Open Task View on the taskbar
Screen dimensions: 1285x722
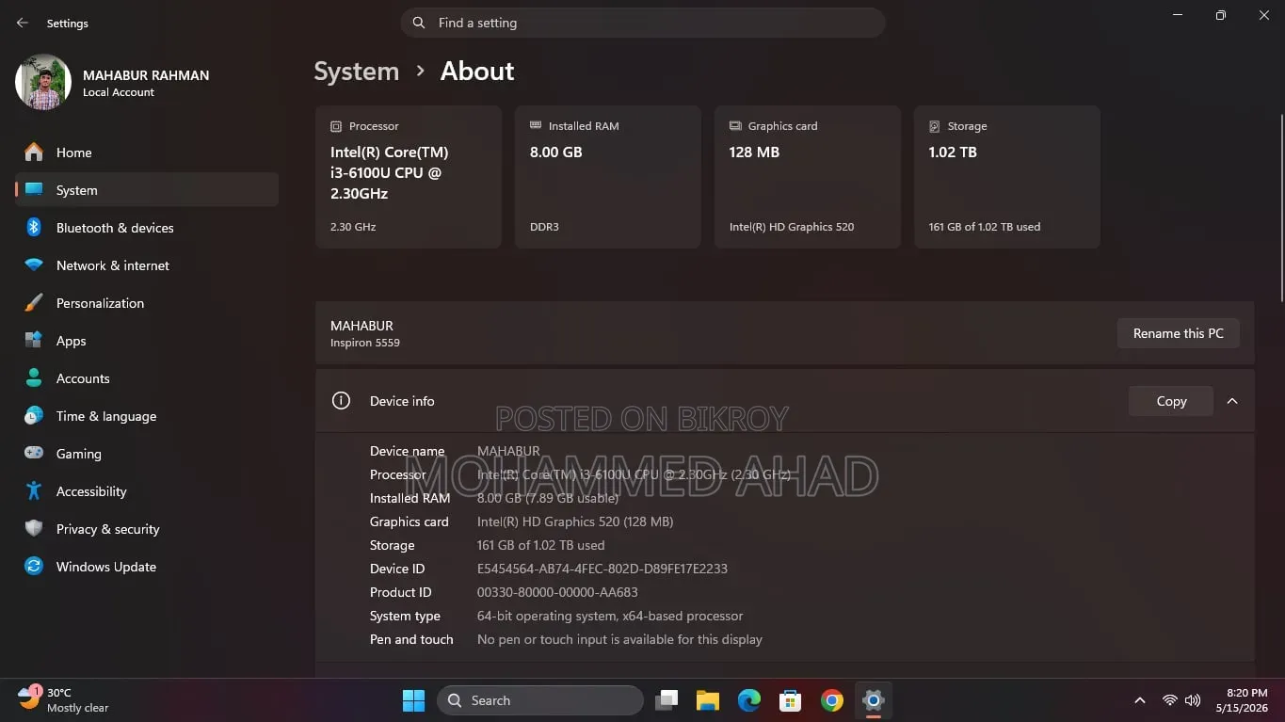click(667, 700)
